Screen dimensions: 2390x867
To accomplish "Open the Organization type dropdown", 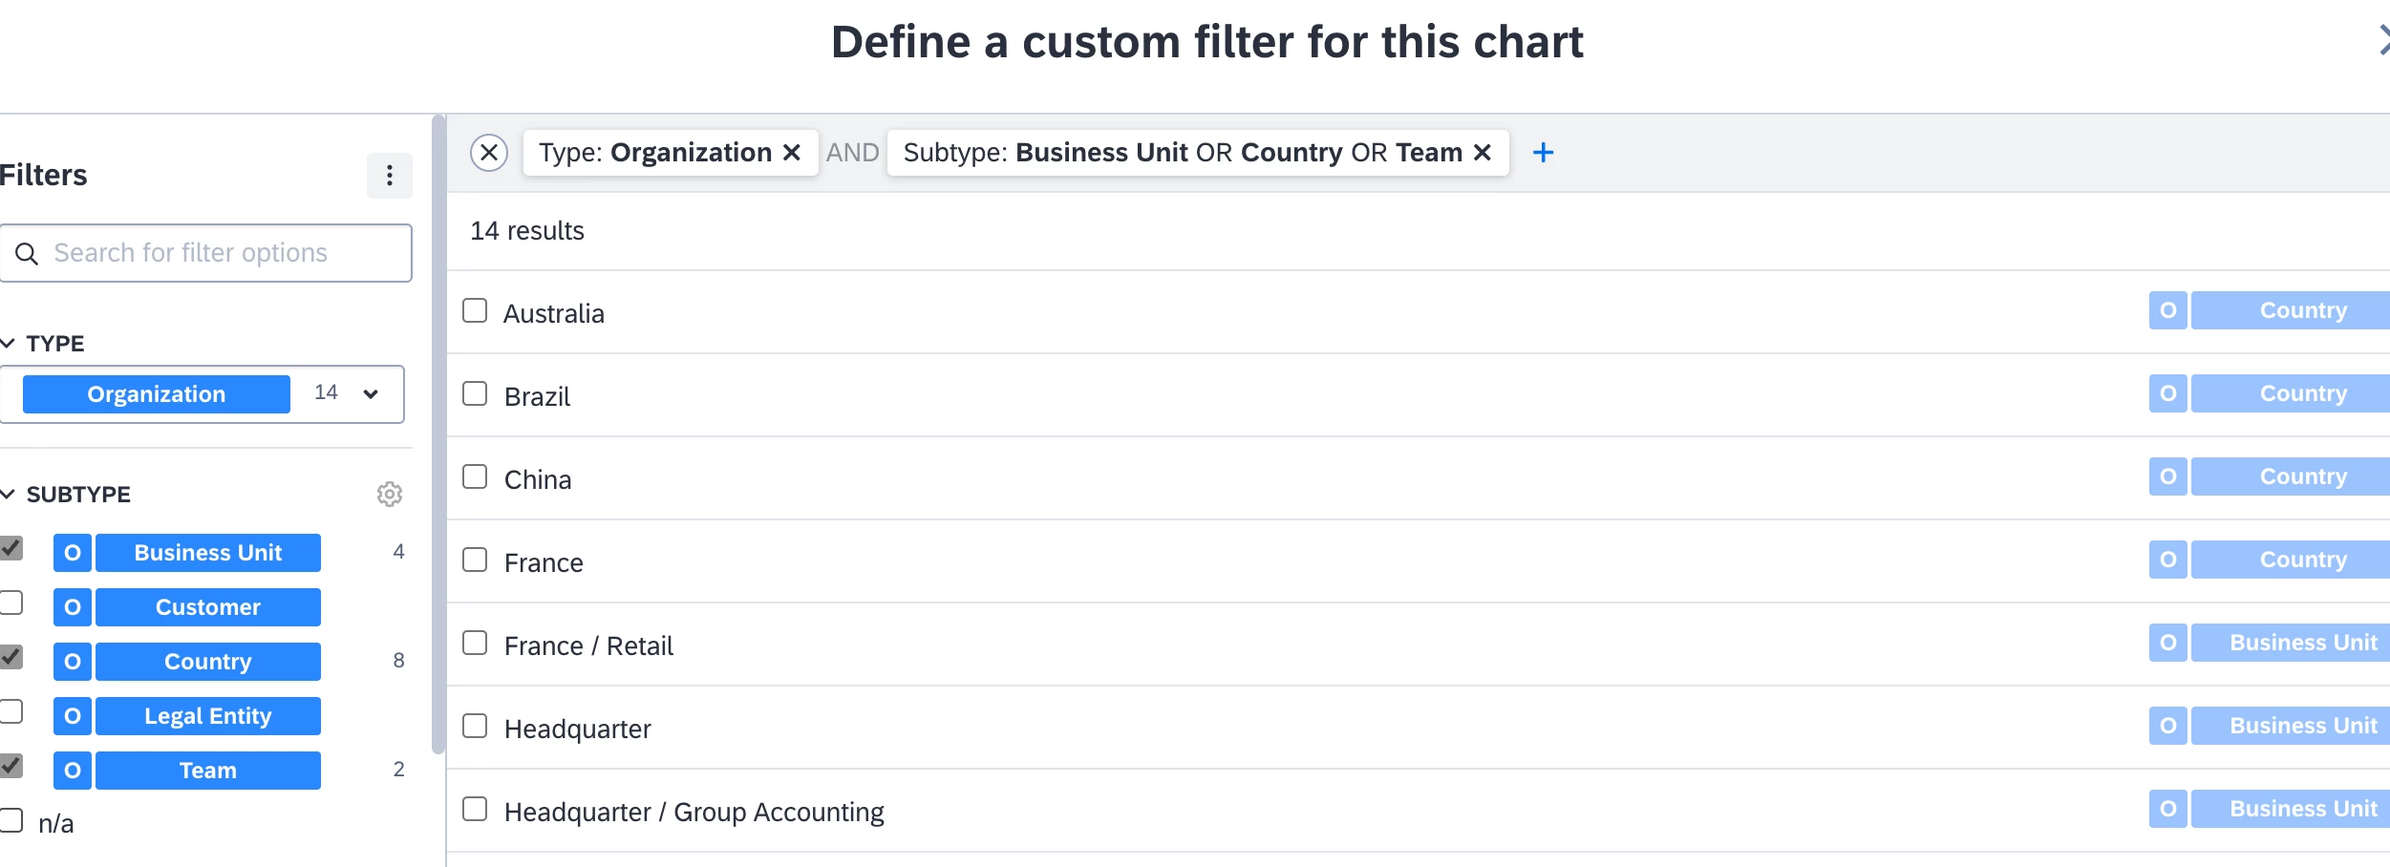I will (371, 394).
